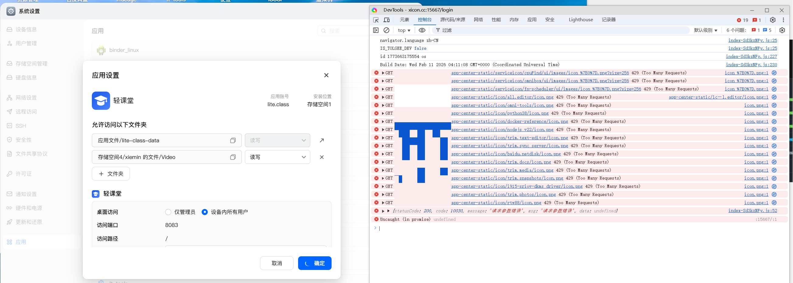
Task: Switch to the Lighthouse tab
Action: click(581, 20)
